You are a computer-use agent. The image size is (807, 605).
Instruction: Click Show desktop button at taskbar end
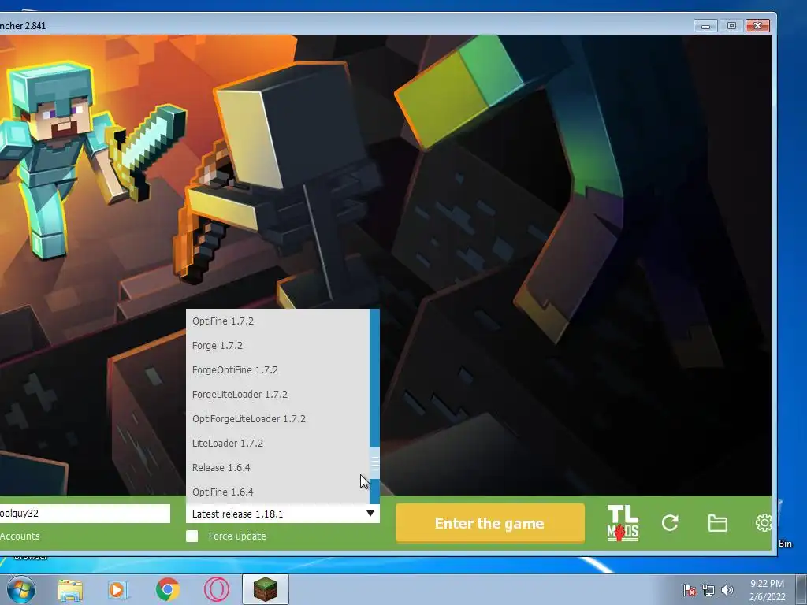pos(801,590)
